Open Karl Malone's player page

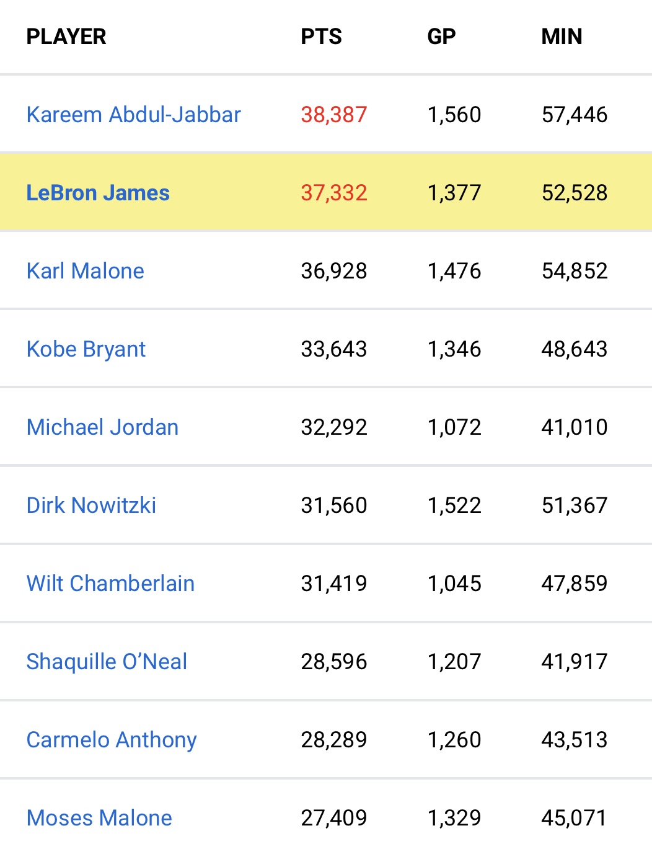click(x=86, y=271)
